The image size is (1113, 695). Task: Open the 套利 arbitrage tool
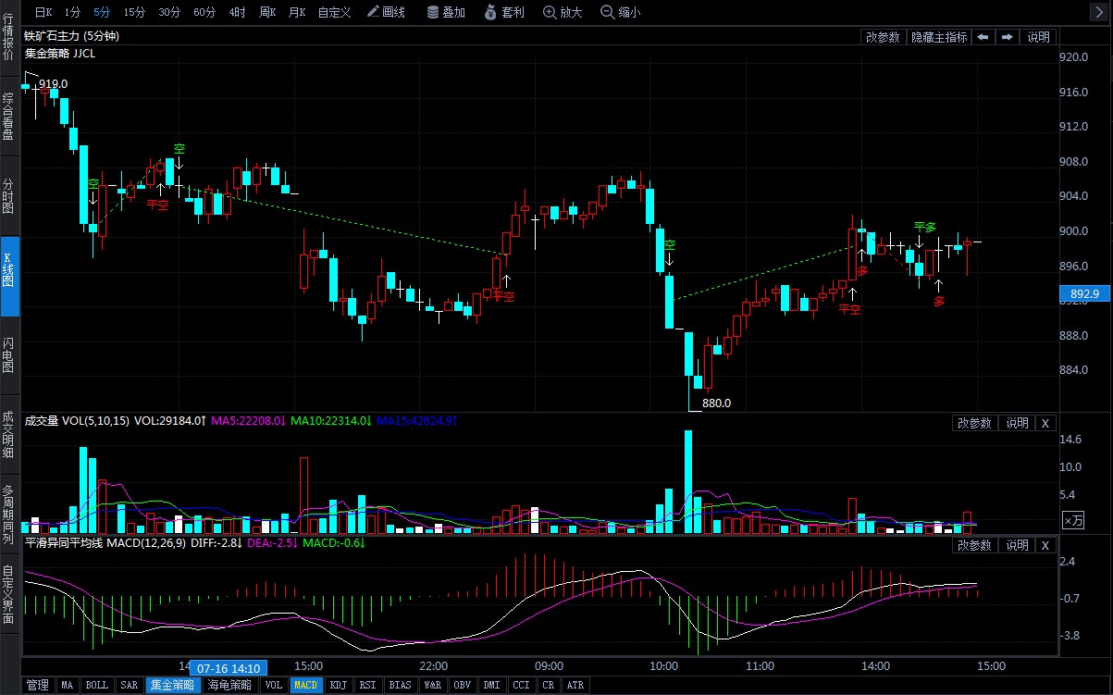point(504,12)
